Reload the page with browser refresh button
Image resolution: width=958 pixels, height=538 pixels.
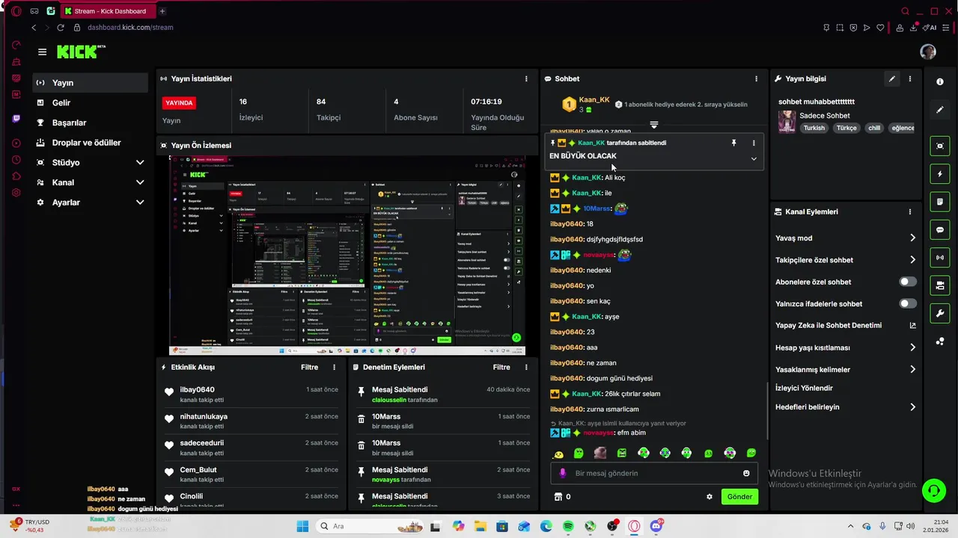pos(60,28)
